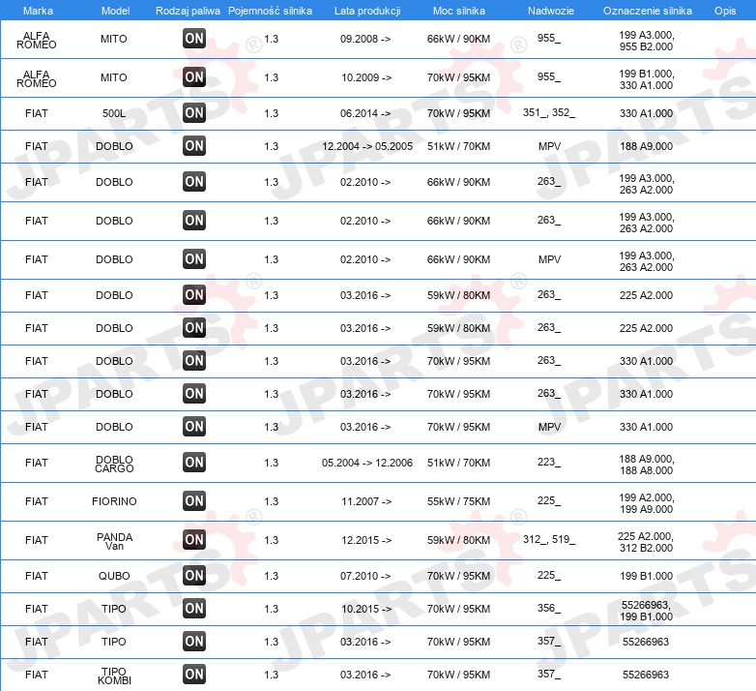The height and width of the screenshot is (691, 756).
Task: Select the Moc silnika column header
Action: click(459, 11)
